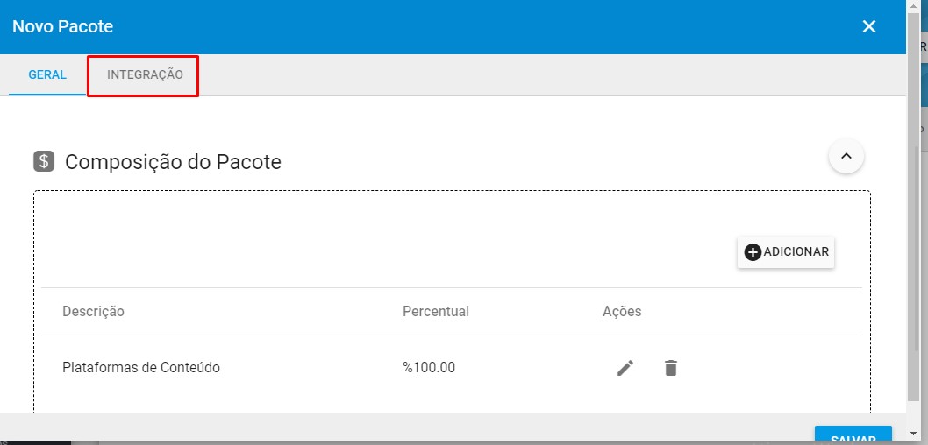Click the Ações column header
Image resolution: width=928 pixels, height=445 pixels.
tap(622, 312)
